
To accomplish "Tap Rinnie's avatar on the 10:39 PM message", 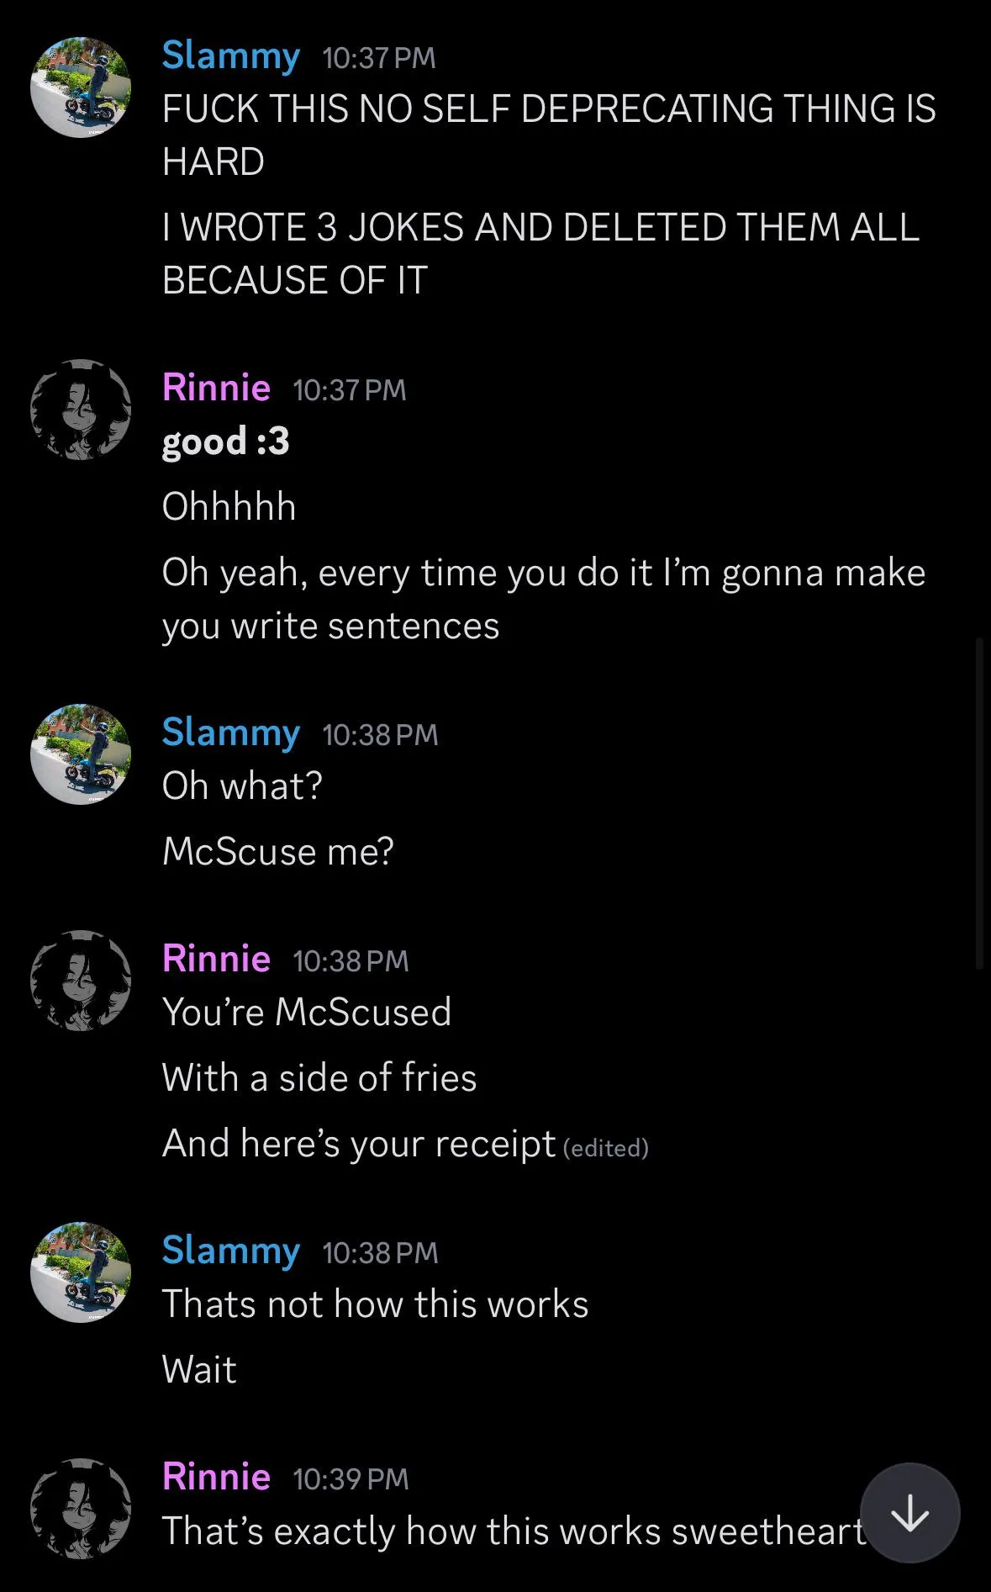I will (81, 1509).
